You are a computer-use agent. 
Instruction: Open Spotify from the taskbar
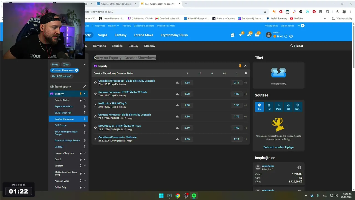click(194, 196)
